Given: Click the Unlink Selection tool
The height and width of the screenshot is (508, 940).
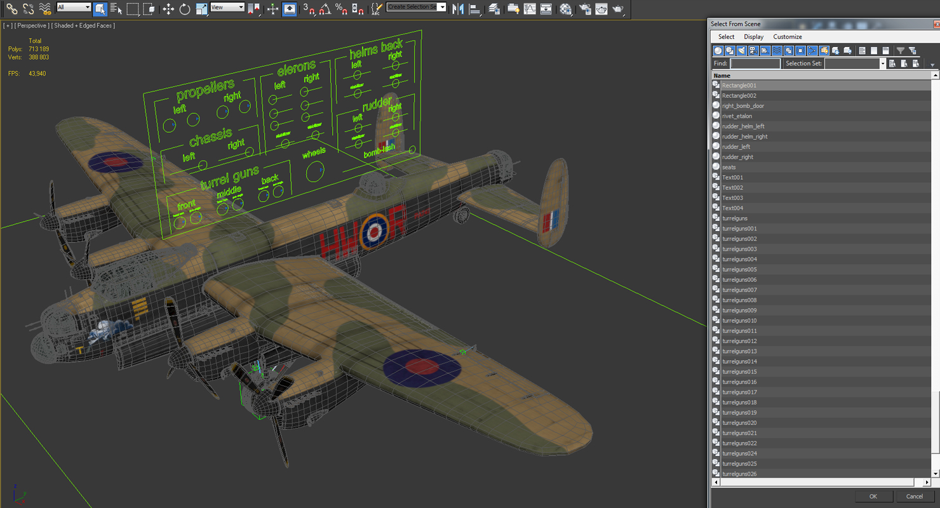Looking at the screenshot, I should tap(29, 9).
